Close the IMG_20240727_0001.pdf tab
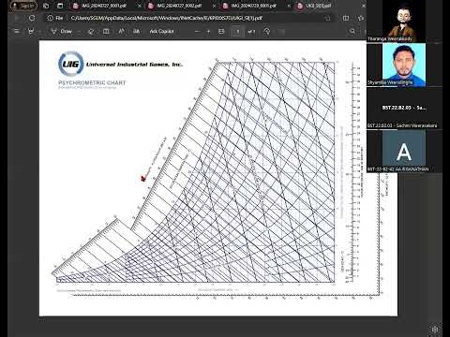 tap(140, 6)
